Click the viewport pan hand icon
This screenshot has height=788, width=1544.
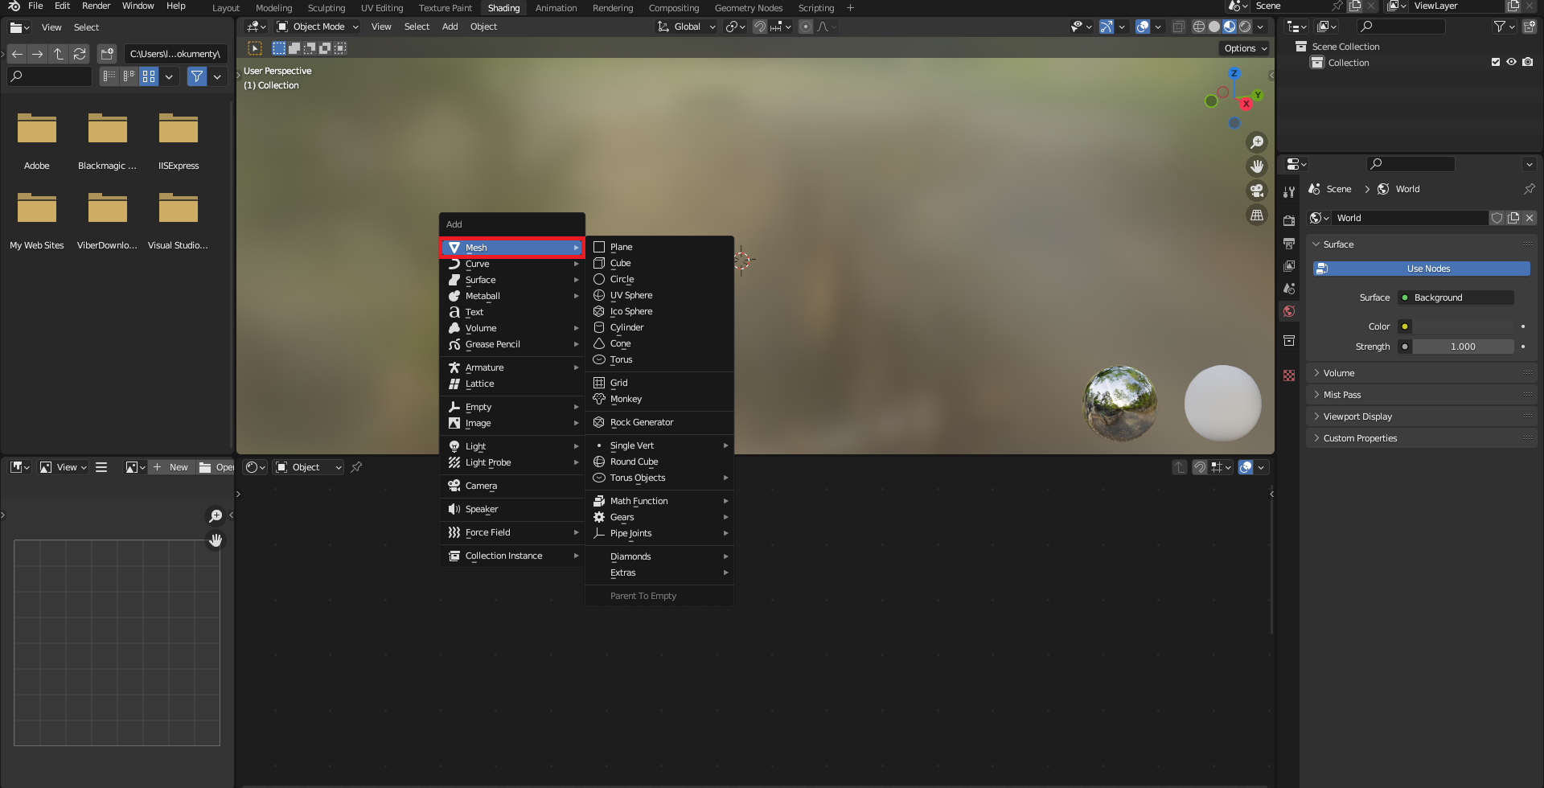1256,166
